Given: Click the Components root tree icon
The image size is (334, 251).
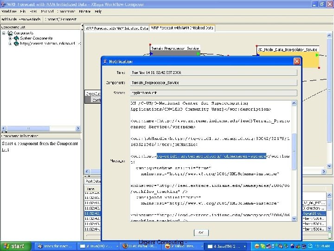Looking at the screenshot, I should [x=9, y=33].
